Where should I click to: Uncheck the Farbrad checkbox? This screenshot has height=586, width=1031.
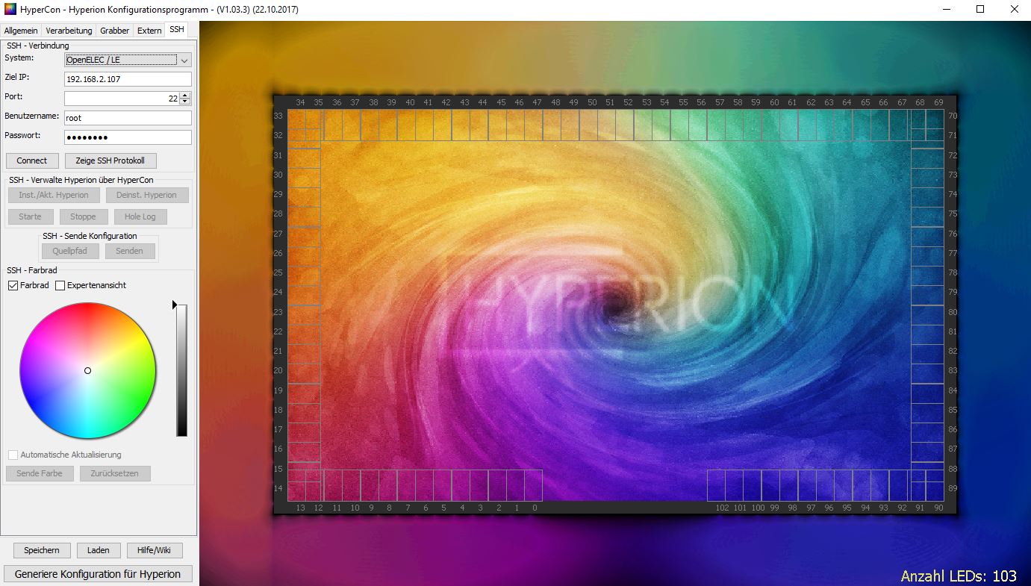tap(13, 285)
